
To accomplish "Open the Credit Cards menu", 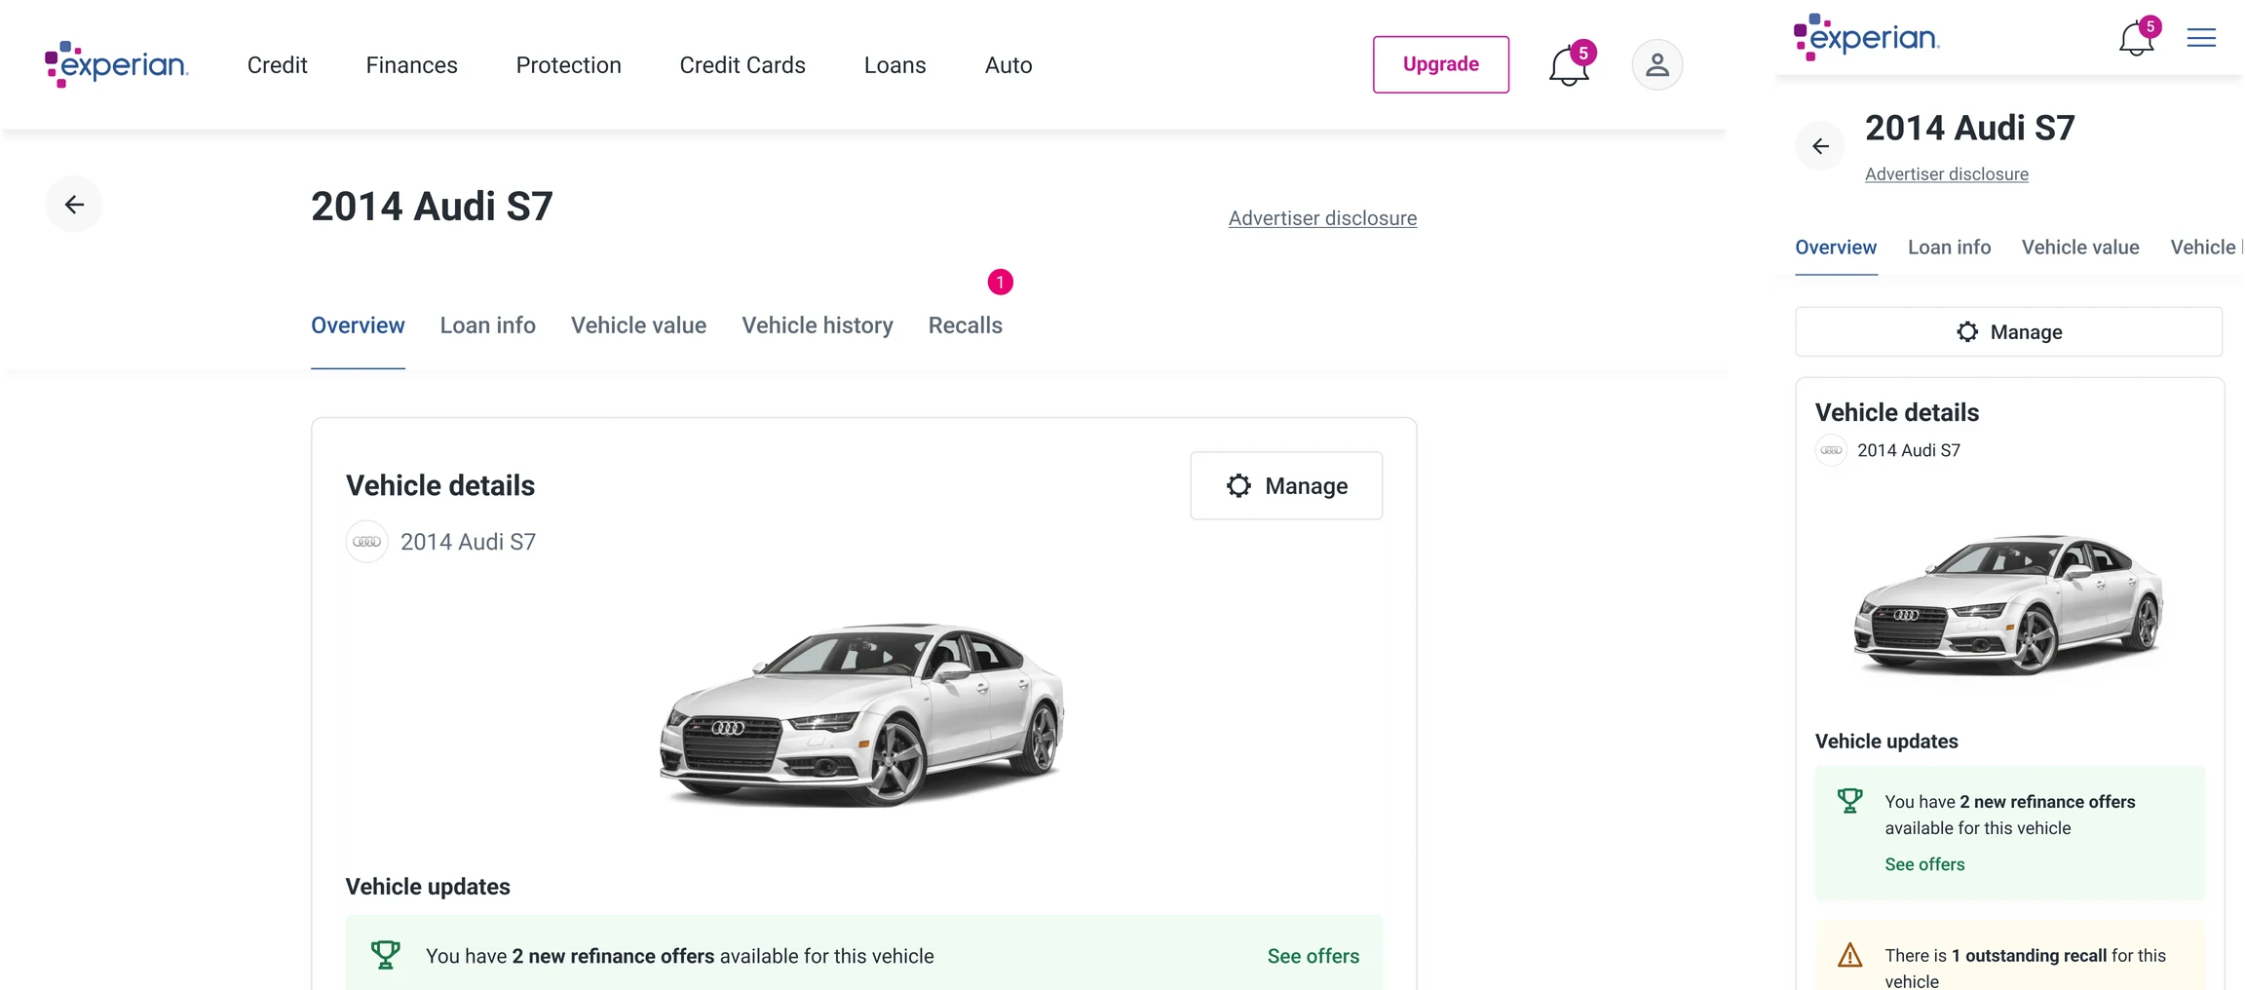I will point(742,65).
